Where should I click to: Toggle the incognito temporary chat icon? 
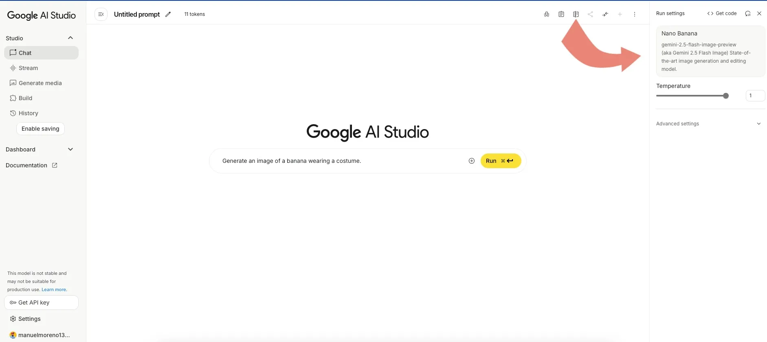tap(547, 14)
